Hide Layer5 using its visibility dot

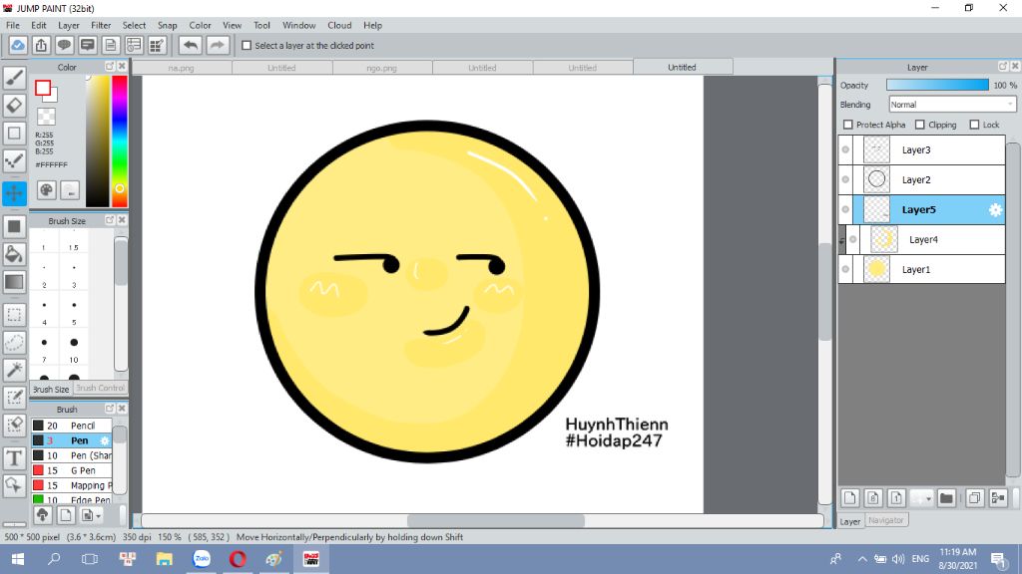click(x=845, y=209)
